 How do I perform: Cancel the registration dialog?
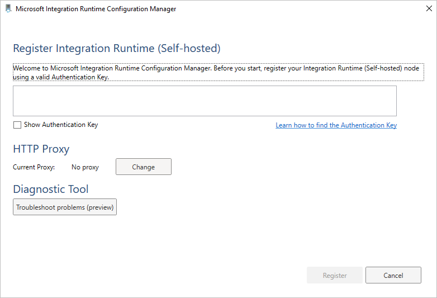[393, 275]
